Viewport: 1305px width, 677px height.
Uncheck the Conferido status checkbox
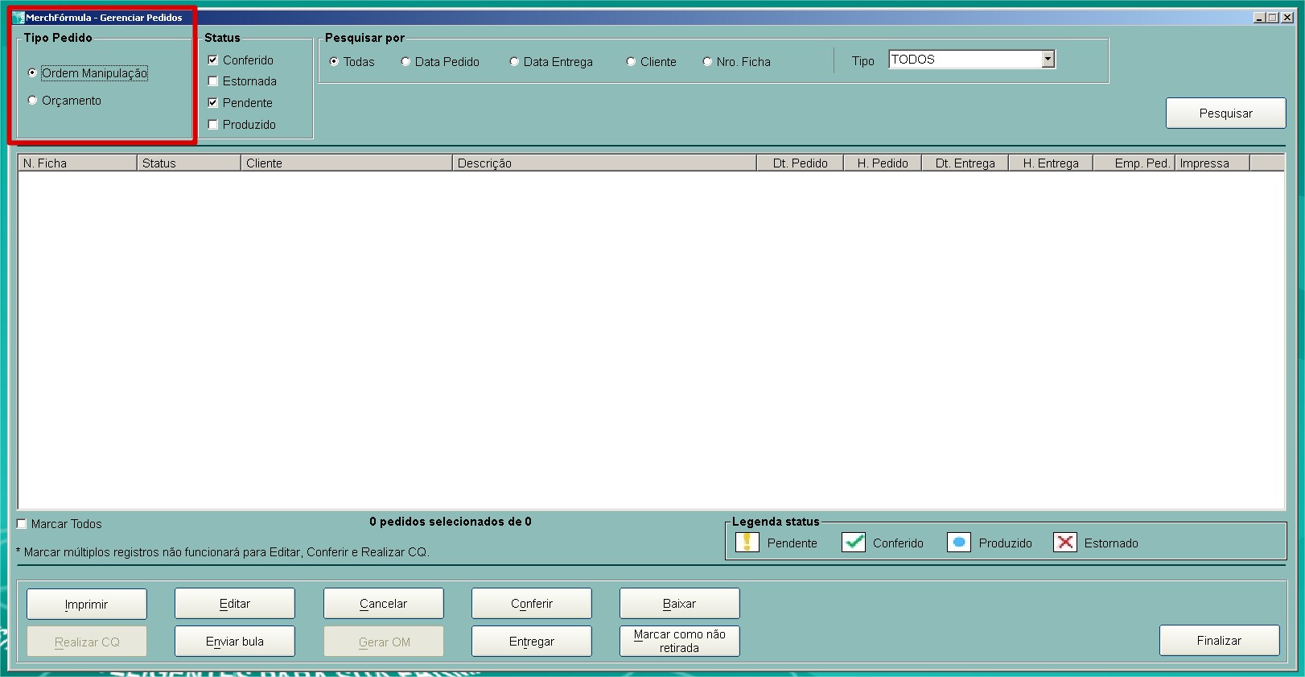[213, 60]
